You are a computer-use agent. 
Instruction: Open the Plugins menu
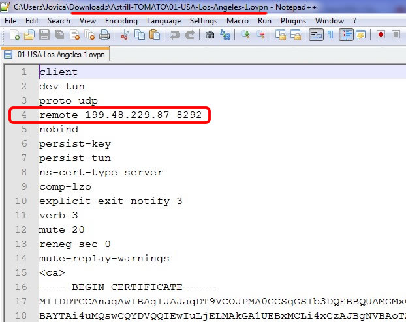point(293,21)
